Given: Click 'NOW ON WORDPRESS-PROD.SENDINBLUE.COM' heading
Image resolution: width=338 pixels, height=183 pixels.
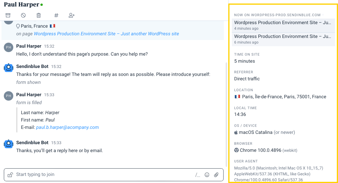Looking at the screenshot, I should click(278, 15).
